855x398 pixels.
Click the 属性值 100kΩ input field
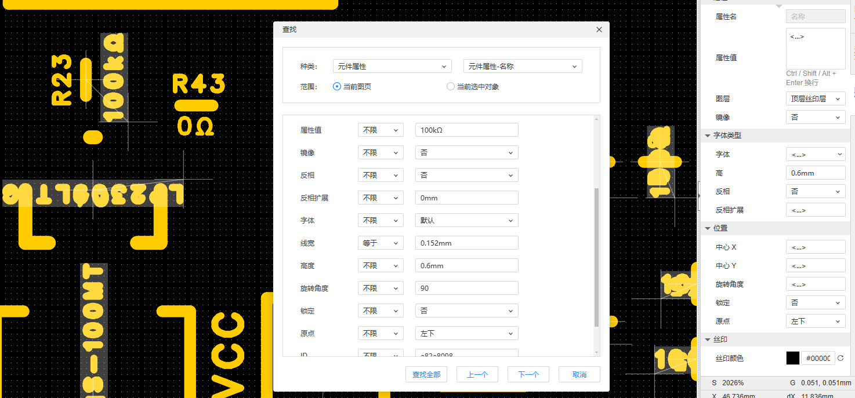click(466, 130)
